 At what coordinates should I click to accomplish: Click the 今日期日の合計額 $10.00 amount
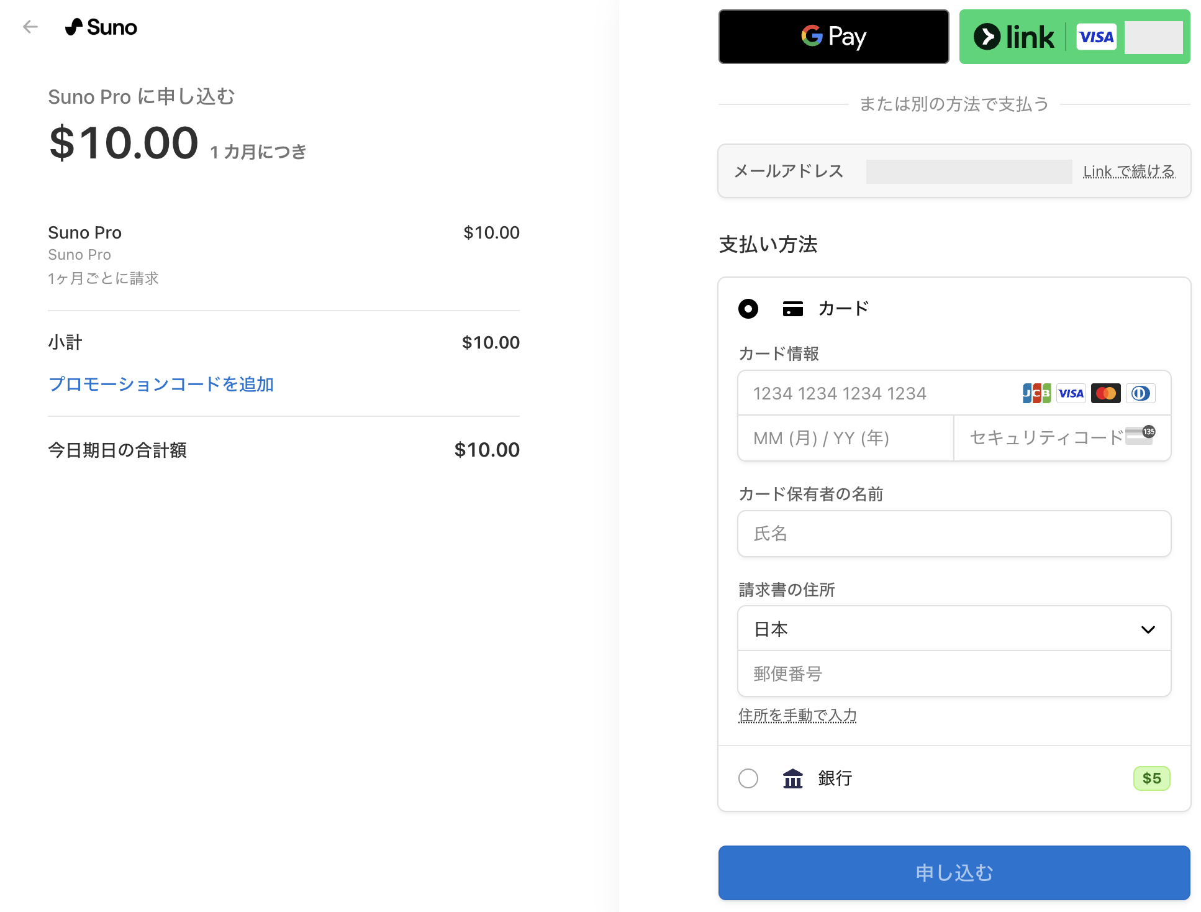click(x=487, y=450)
